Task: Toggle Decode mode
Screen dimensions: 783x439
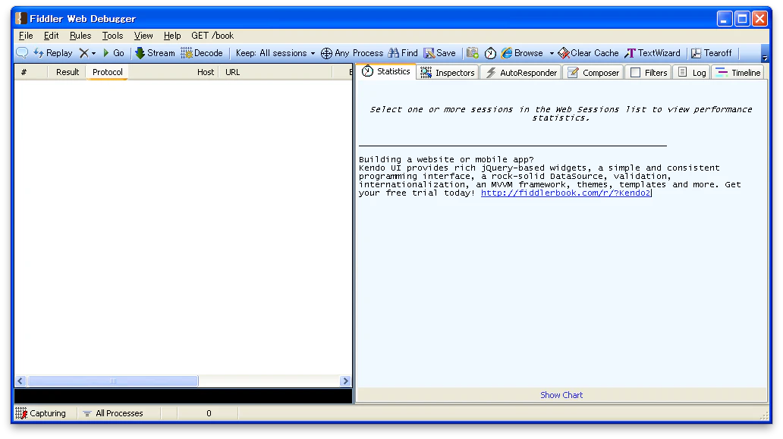Action: pos(202,53)
